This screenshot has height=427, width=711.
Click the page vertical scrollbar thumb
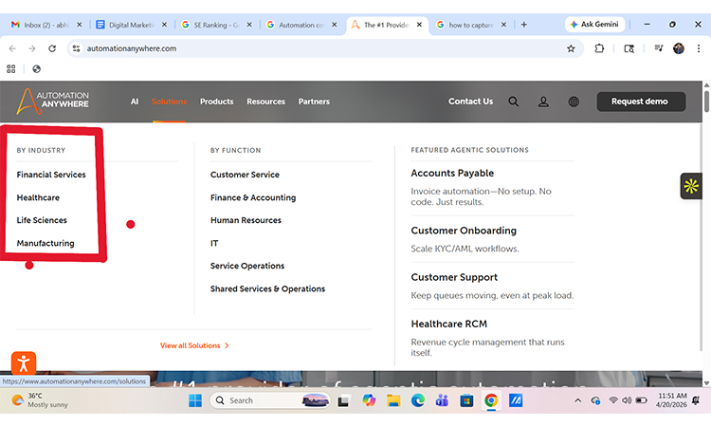coord(706,102)
